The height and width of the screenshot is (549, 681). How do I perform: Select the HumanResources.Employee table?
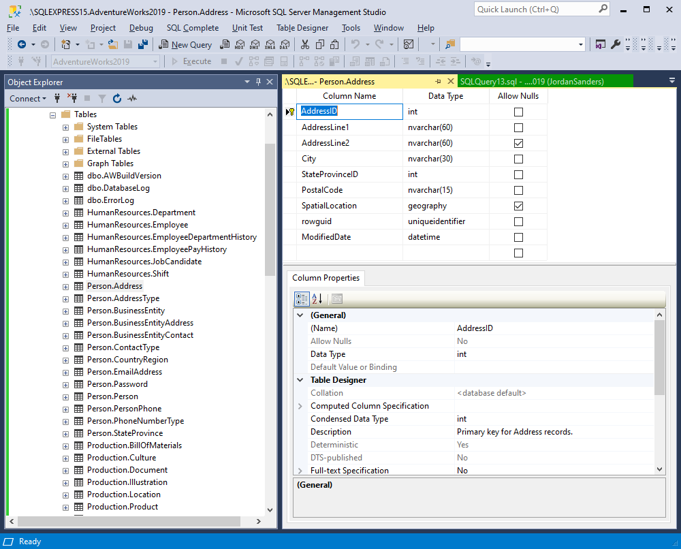[x=138, y=225]
